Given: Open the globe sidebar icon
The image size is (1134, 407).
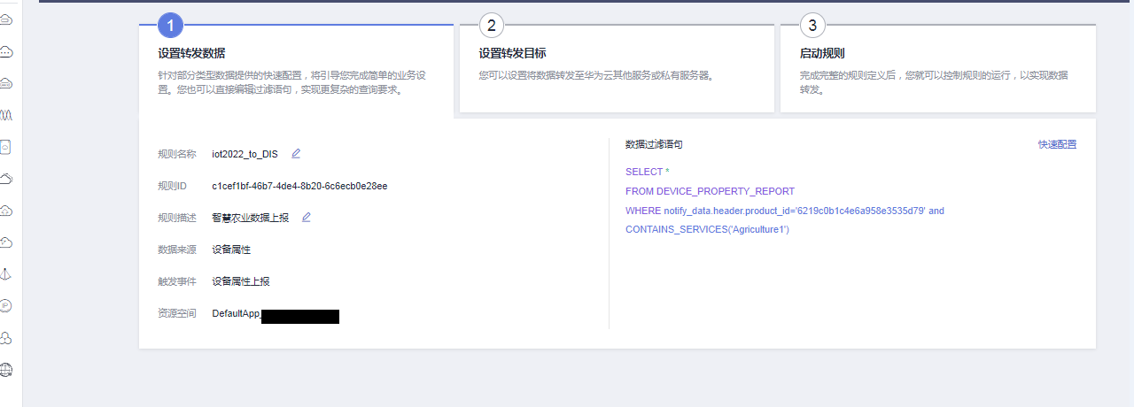Looking at the screenshot, I should [6, 370].
